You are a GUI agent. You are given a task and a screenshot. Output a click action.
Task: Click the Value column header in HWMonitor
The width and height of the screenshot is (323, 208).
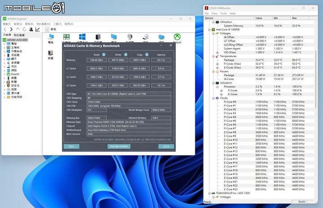263,18
